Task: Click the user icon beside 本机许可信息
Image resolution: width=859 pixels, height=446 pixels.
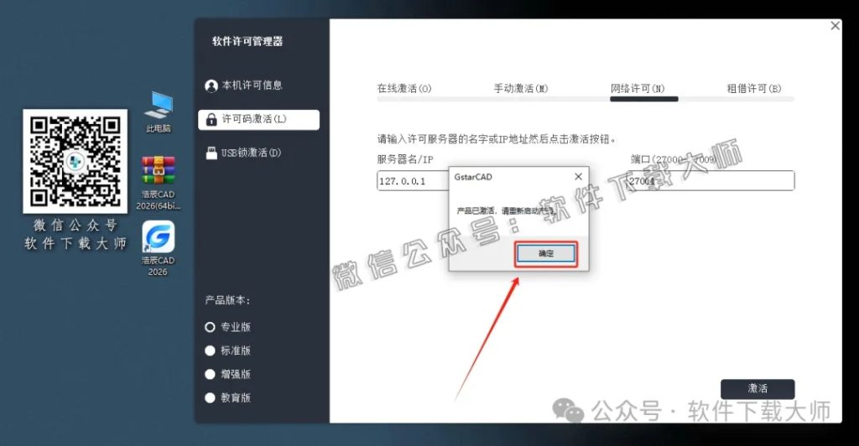Action: coord(211,86)
